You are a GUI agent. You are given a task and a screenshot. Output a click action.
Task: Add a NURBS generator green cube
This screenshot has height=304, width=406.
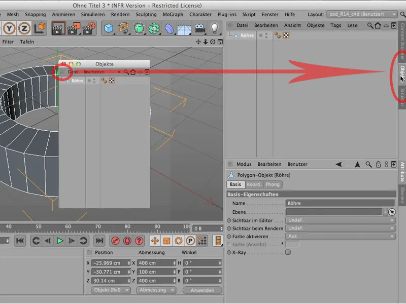coord(139,28)
